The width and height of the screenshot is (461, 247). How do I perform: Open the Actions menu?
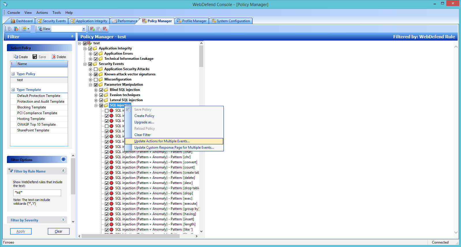(x=42, y=13)
